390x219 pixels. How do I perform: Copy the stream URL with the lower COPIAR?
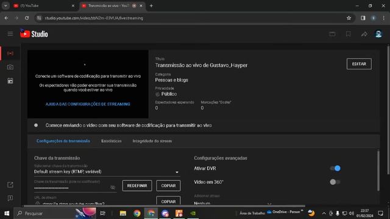(x=168, y=201)
